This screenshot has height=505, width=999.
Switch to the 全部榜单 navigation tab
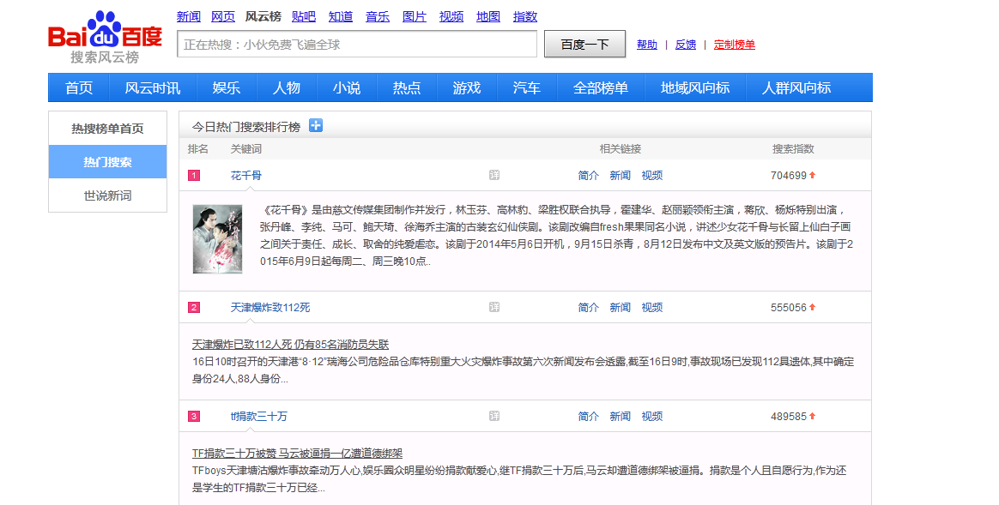pos(601,87)
